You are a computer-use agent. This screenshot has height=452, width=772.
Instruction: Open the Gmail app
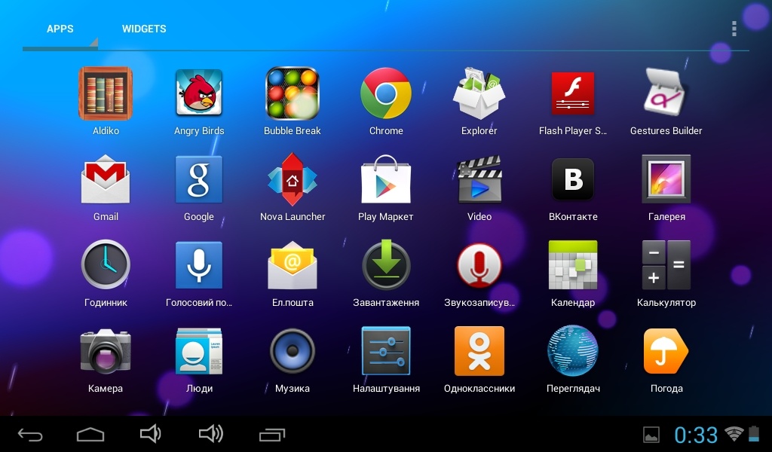[x=106, y=179]
